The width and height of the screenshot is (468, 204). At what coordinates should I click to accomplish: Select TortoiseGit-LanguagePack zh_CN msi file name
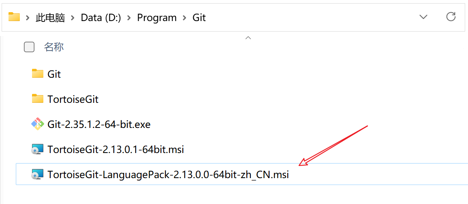168,174
